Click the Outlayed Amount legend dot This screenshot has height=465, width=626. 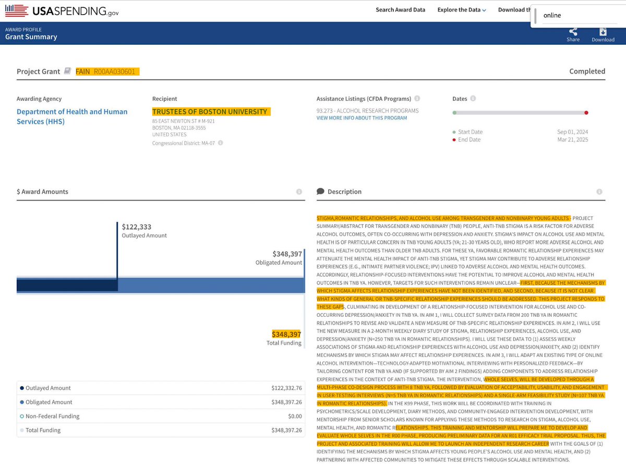[21, 388]
